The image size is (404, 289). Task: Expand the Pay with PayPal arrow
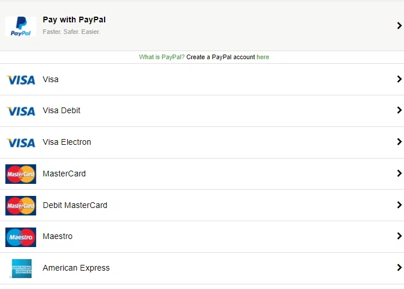pos(399,25)
